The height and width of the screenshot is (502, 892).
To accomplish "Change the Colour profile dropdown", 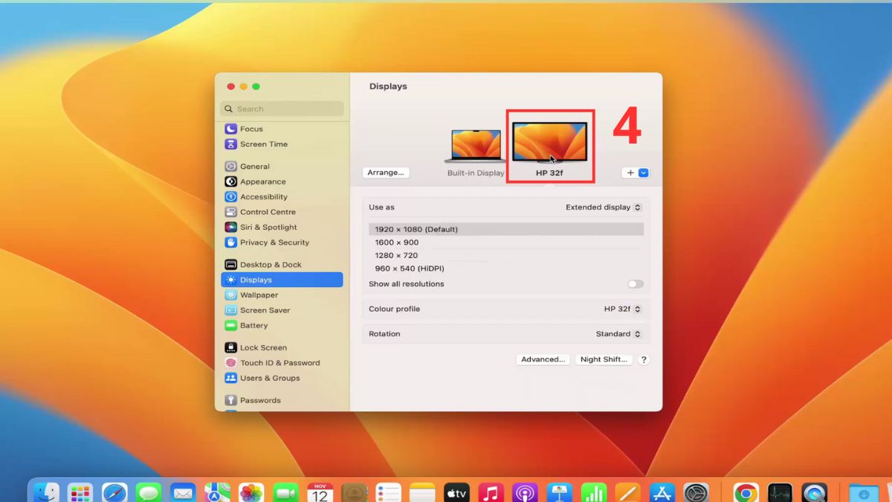I will click(616, 309).
